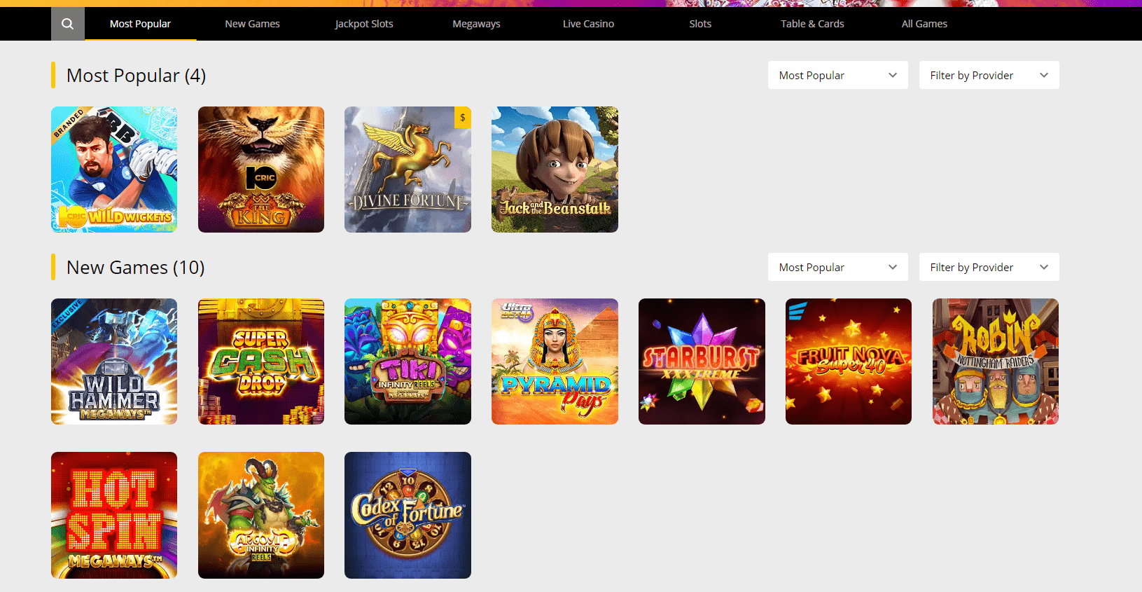The image size is (1142, 592).
Task: Open the search magnifier icon
Action: pyautogui.click(x=68, y=24)
